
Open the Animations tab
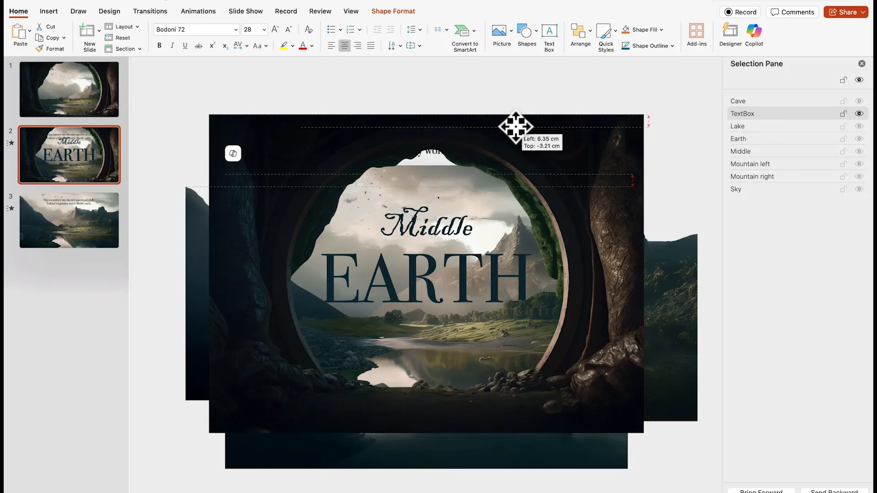(x=198, y=11)
